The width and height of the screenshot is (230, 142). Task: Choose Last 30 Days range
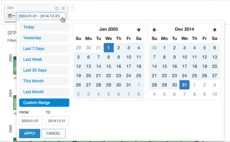click(44, 70)
